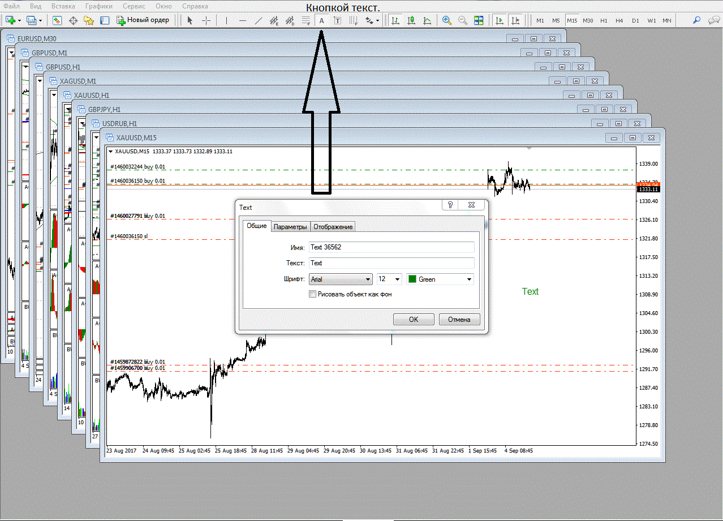The height and width of the screenshot is (521, 723).
Task: Click the OK button in Text dialog
Action: [x=414, y=320]
